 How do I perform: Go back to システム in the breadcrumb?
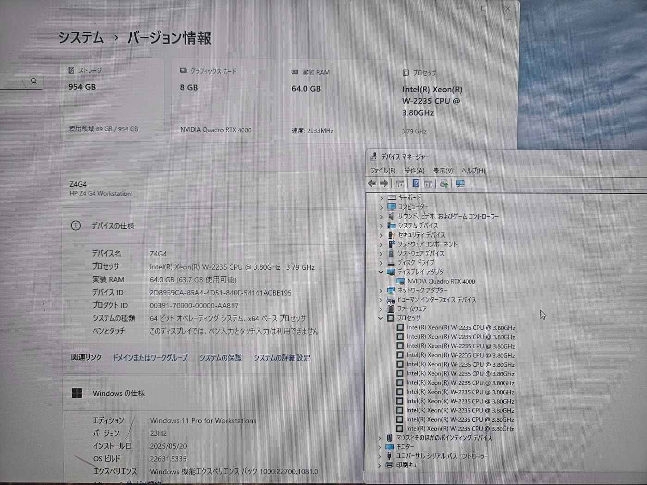(81, 37)
